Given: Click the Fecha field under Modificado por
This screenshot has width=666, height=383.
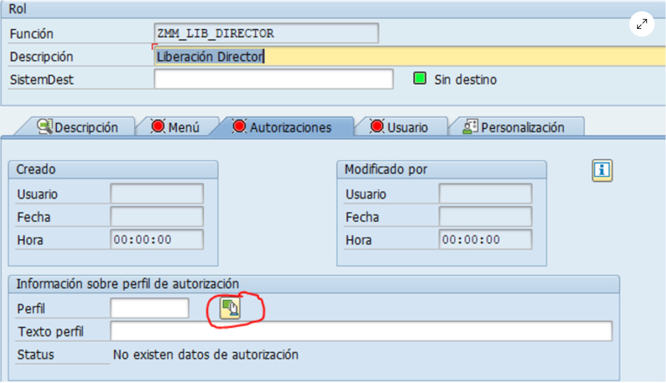Looking at the screenshot, I should pyautogui.click(x=485, y=217).
